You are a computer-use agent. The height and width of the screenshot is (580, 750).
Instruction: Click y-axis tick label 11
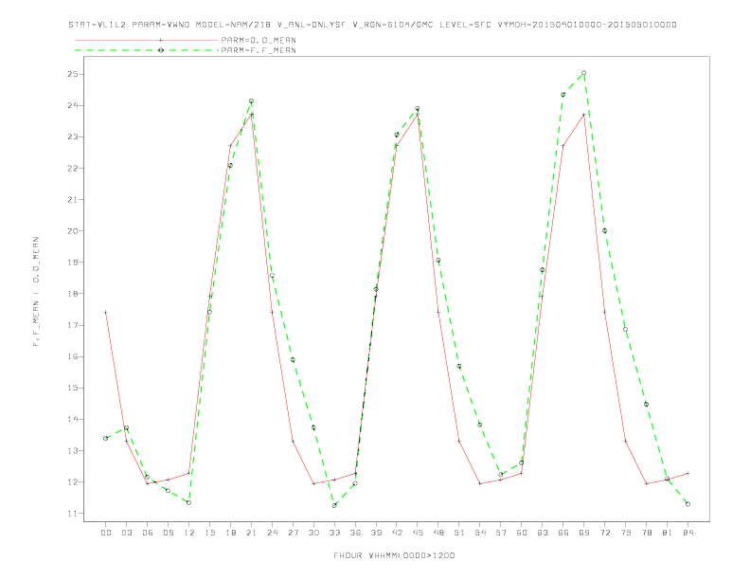(x=73, y=513)
